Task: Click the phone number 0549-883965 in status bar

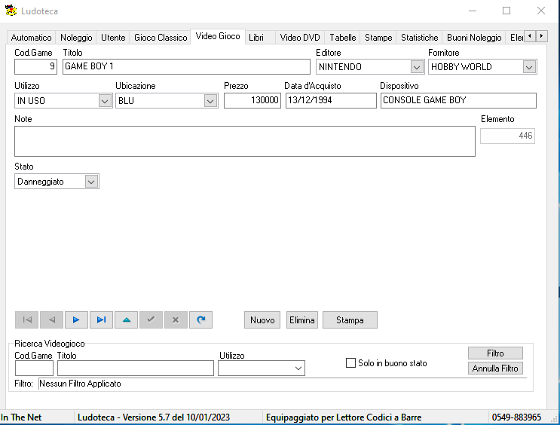Action: [x=516, y=417]
